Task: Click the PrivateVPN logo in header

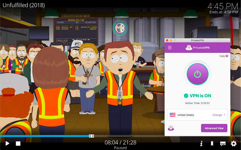Action: [198, 48]
